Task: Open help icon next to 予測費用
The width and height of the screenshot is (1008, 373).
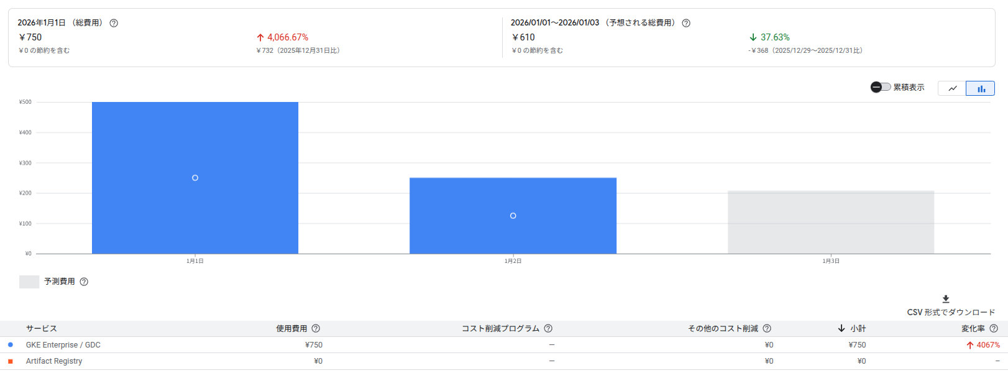Action: pyautogui.click(x=84, y=282)
